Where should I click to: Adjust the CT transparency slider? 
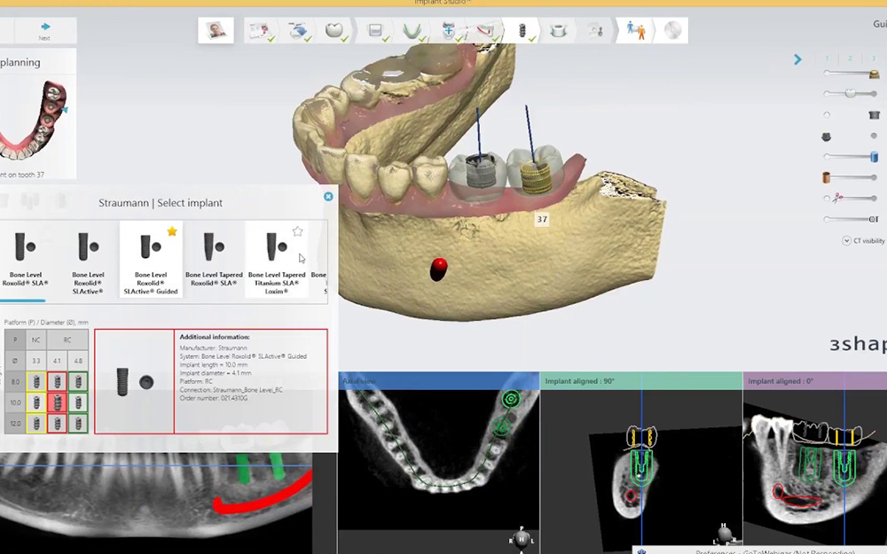coord(851,219)
